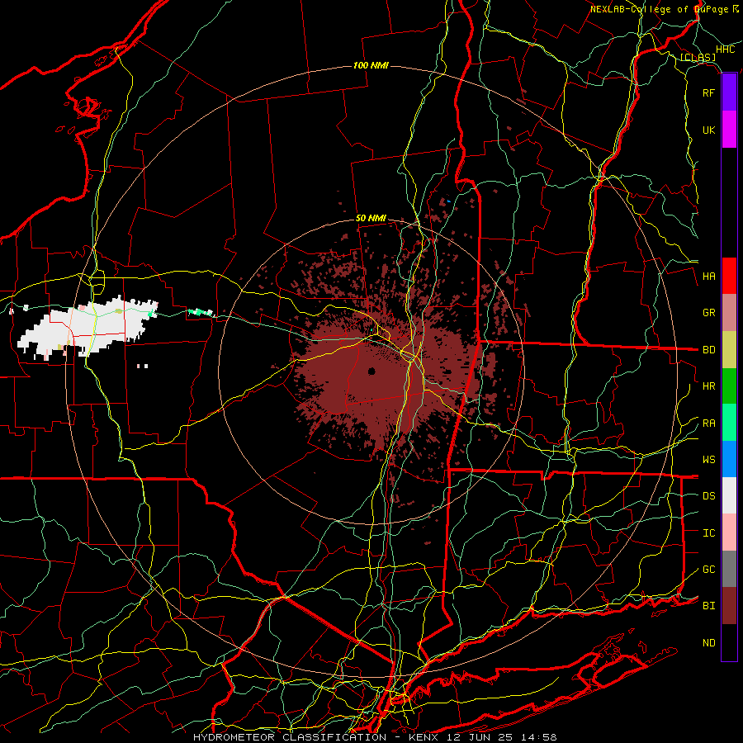Select the BD yellow-olive legend swatch
Screen dimensions: 743x743
729,349
